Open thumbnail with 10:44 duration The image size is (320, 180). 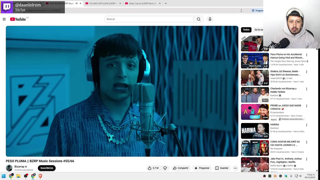click(255, 112)
